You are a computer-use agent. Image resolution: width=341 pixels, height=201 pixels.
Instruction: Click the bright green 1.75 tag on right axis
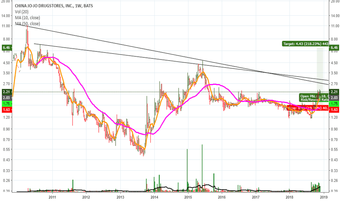[334, 104]
